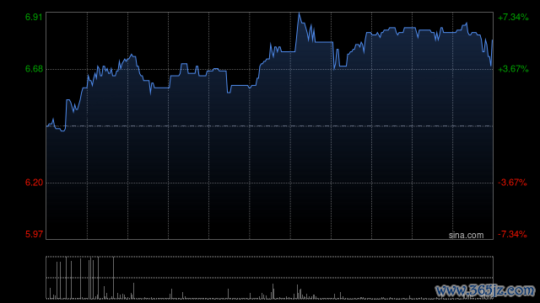Click the volume bar chart panel

point(269,278)
